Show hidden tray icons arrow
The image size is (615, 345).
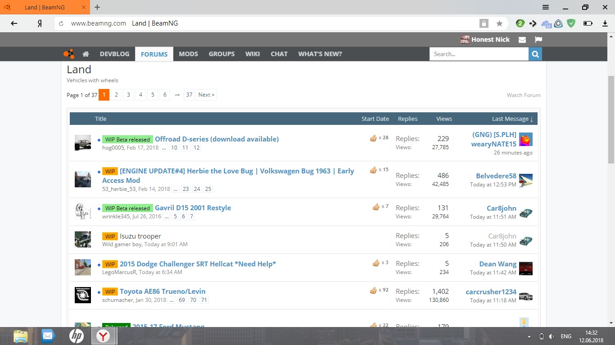point(529,336)
